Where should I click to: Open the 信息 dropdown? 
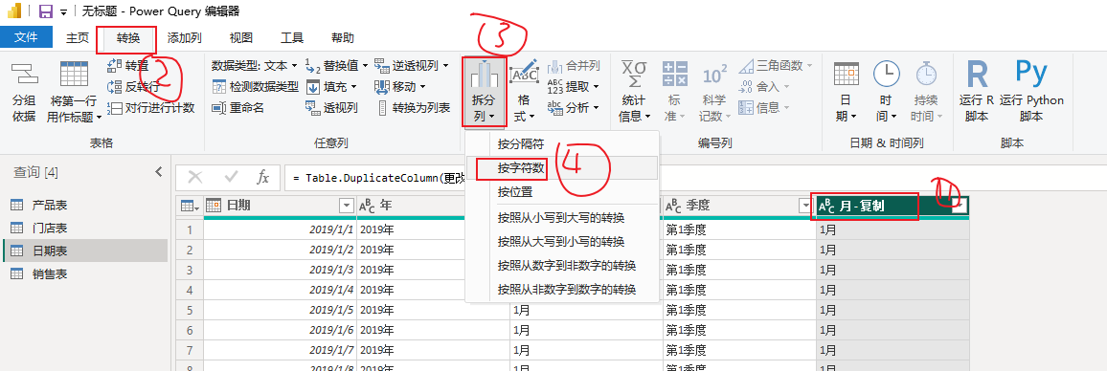764,108
